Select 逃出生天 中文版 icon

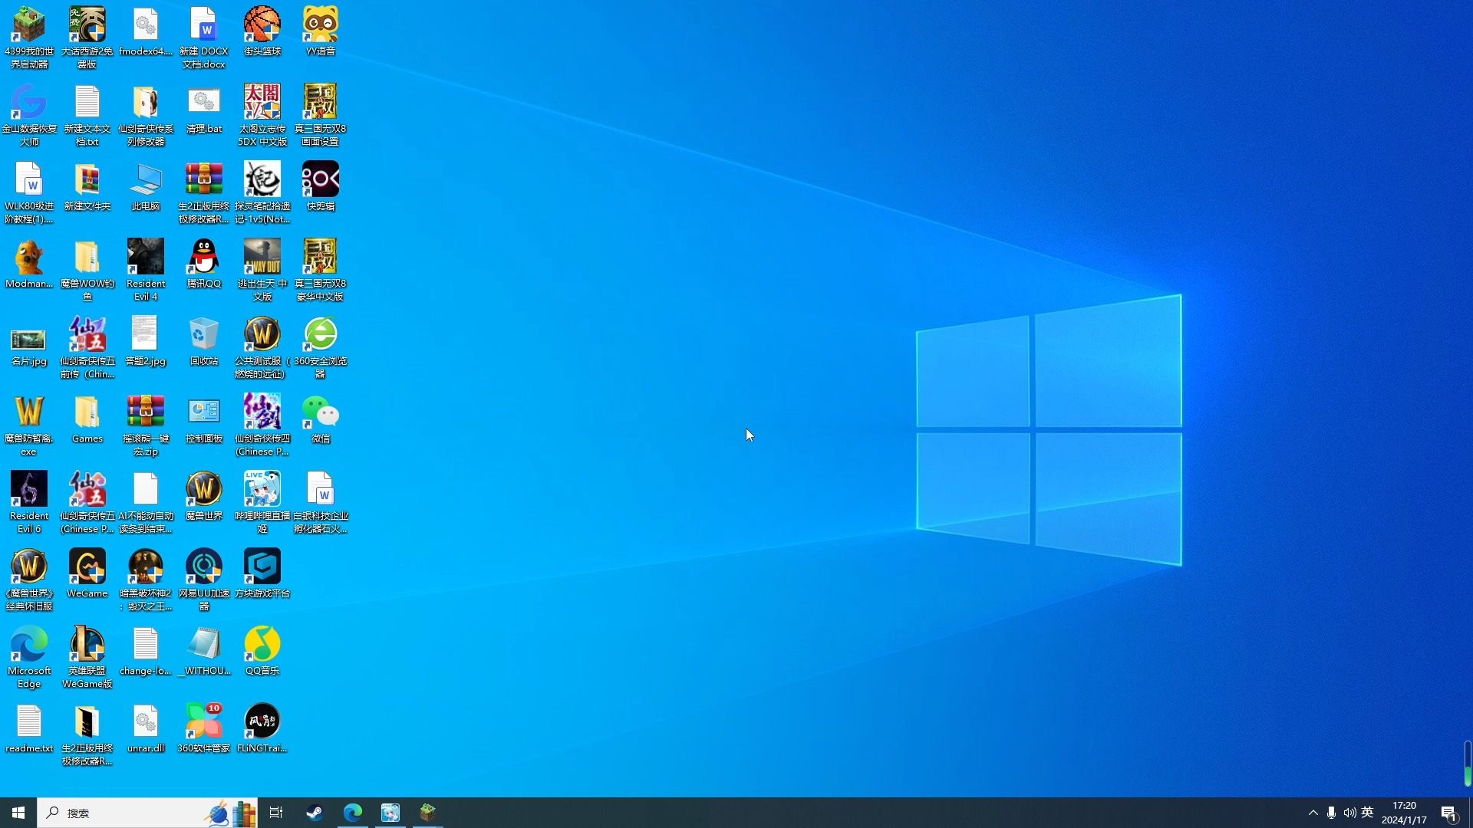(262, 269)
